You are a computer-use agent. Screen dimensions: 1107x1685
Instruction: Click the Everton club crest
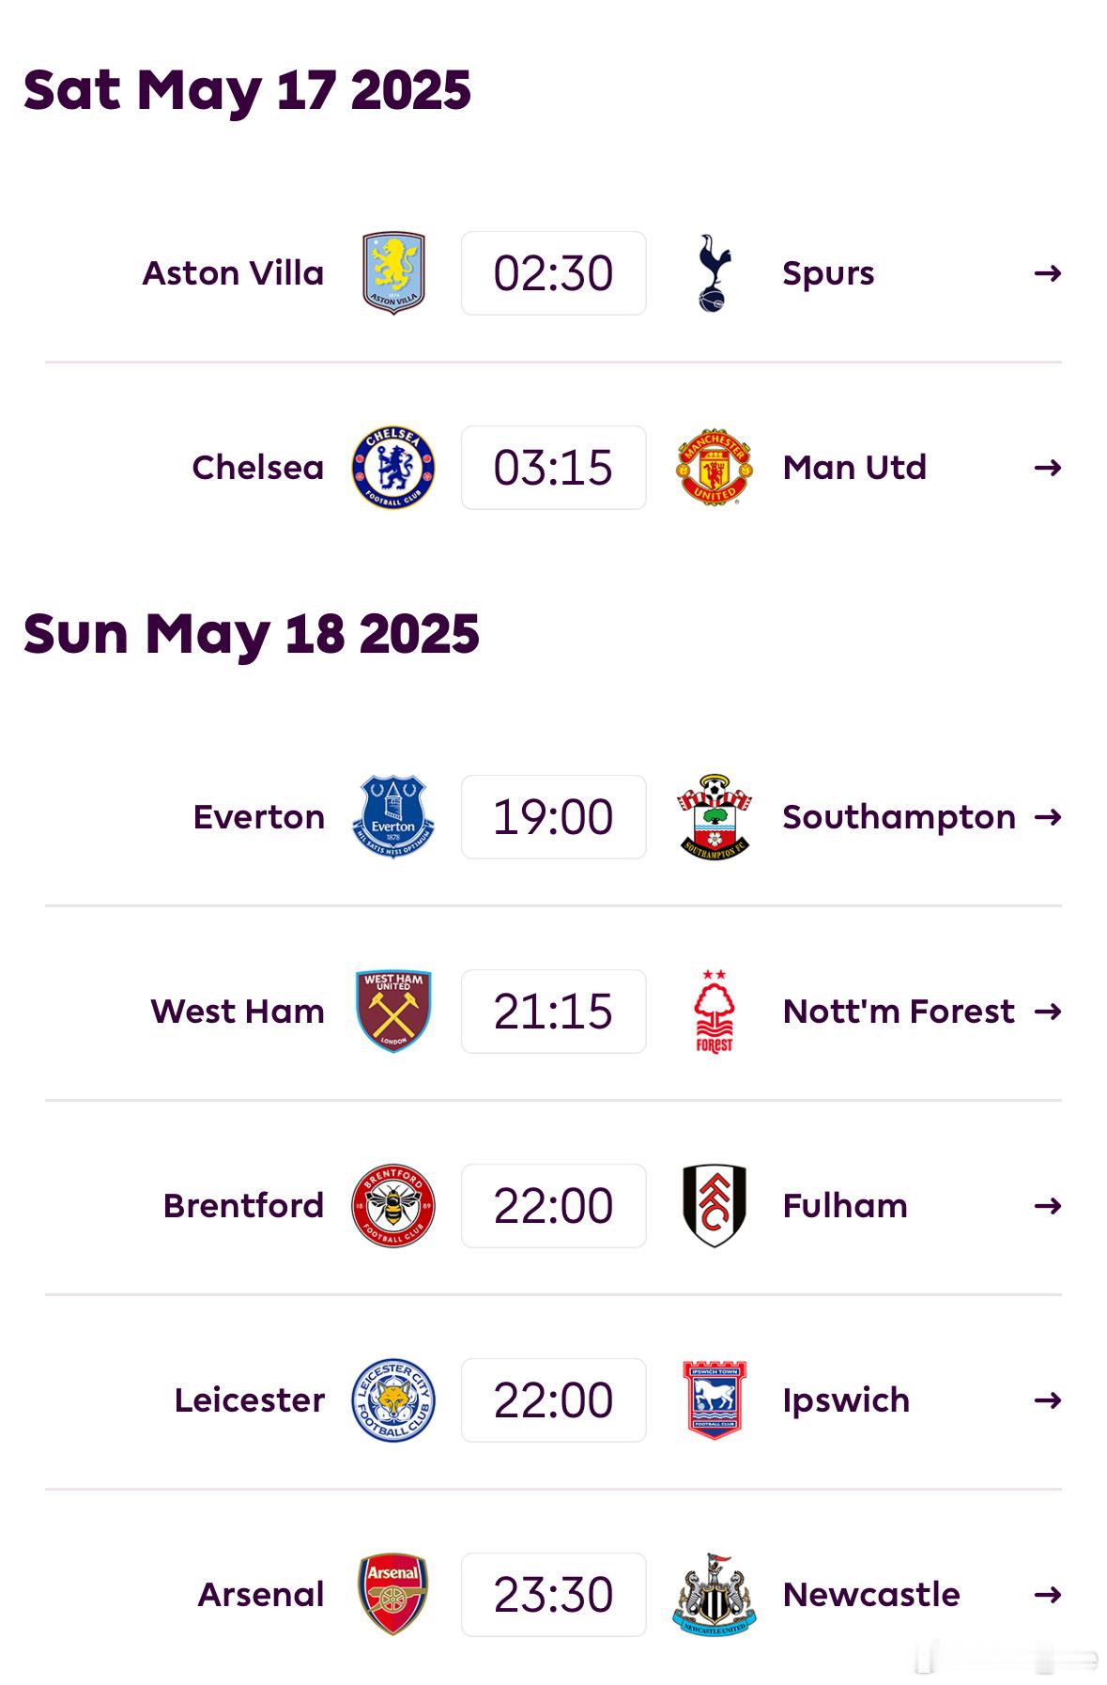click(393, 817)
